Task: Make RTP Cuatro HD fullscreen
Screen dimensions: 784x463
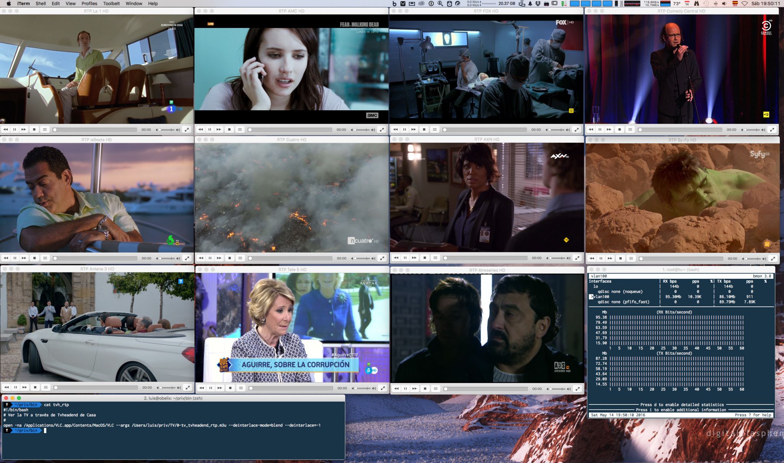Action: point(382,258)
